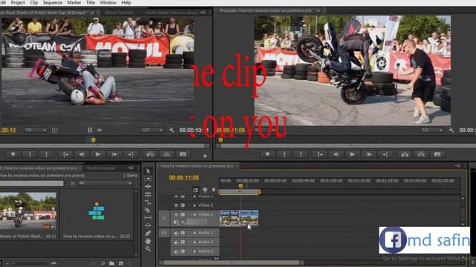The image size is (476, 267).
Task: Collapse the Video 1 track
Action: tap(195, 214)
